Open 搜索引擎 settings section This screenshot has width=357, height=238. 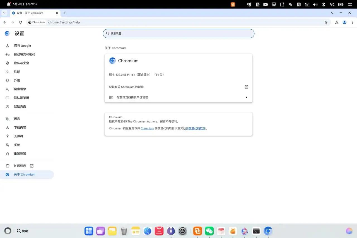pos(27,89)
